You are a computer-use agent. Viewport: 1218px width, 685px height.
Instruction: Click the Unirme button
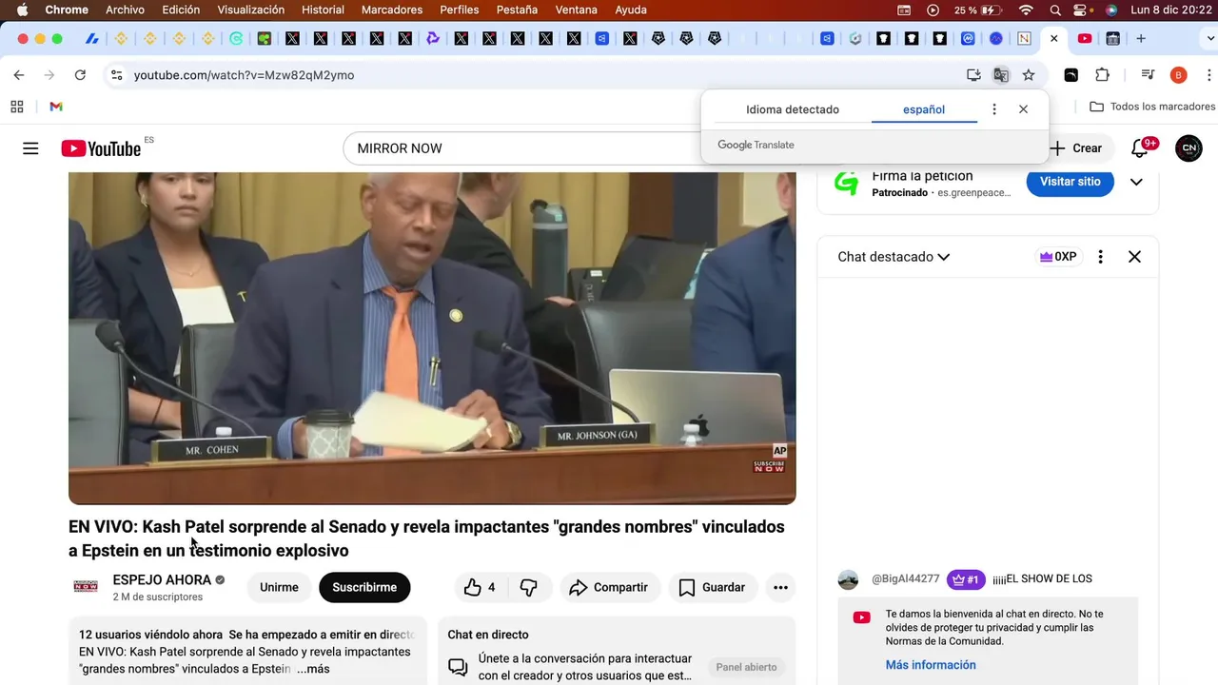(279, 588)
